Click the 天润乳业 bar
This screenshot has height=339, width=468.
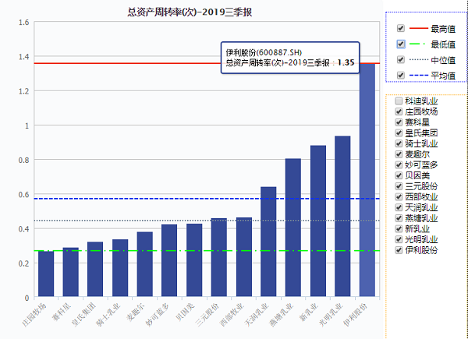point(268,242)
